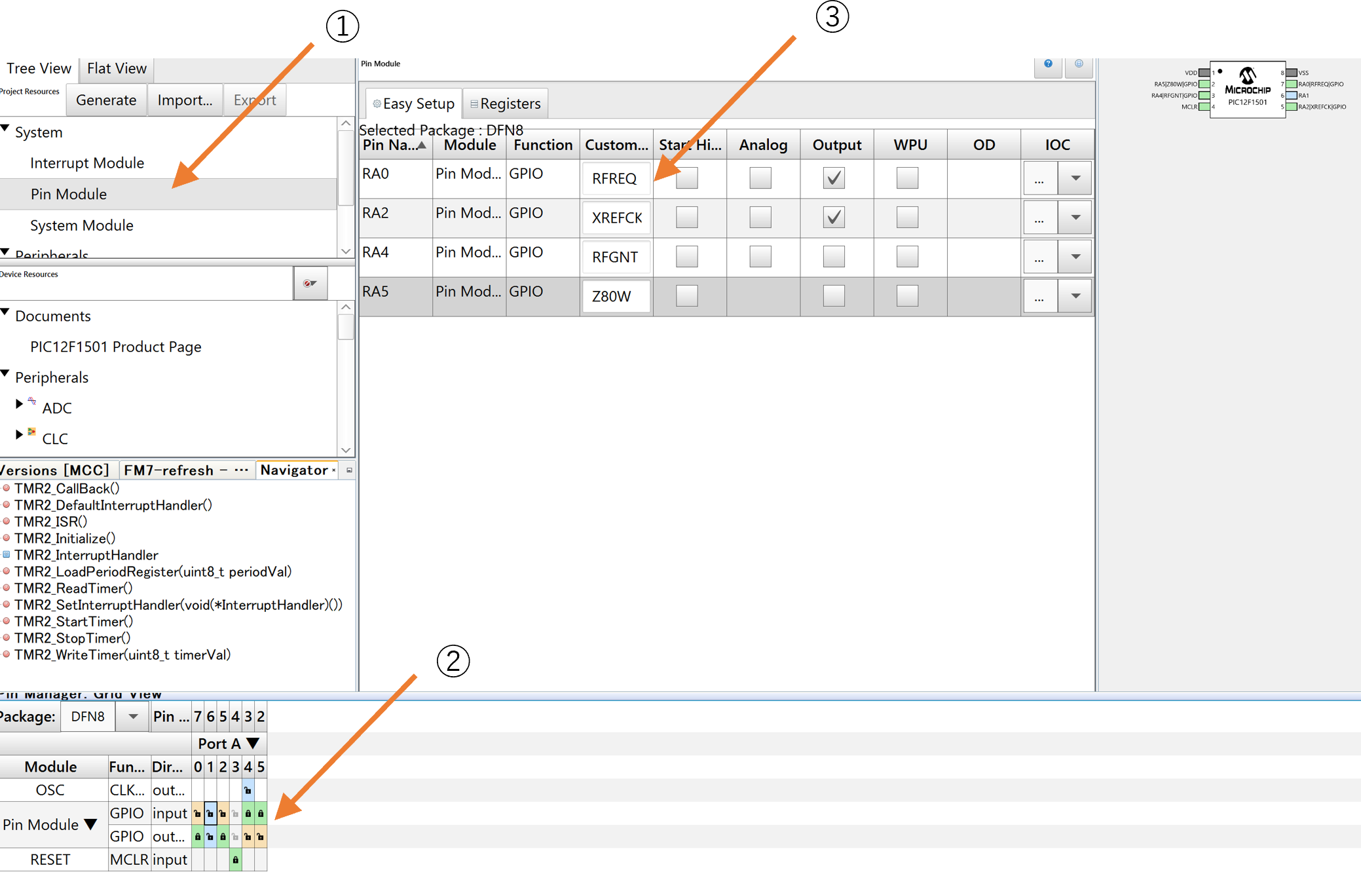Image resolution: width=1361 pixels, height=872 pixels.
Task: Click the GPIO input lock icon for pin 5
Action: click(x=261, y=814)
